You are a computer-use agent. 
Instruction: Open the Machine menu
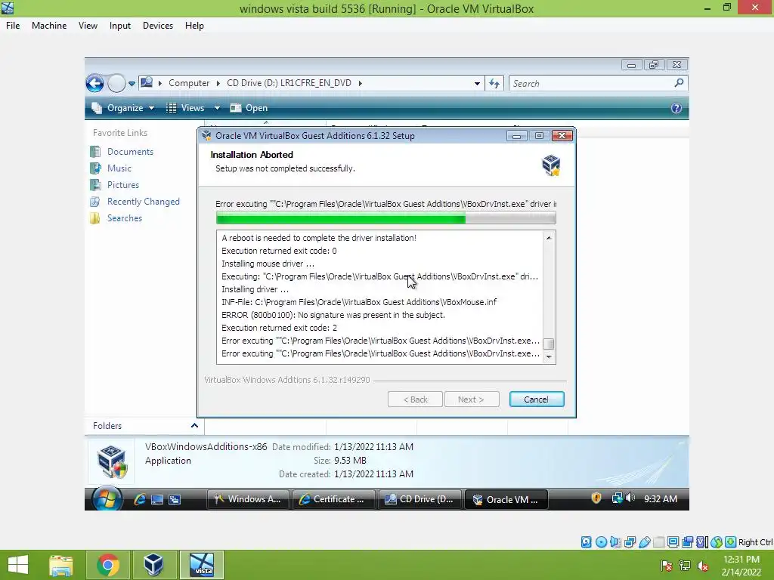coord(49,26)
